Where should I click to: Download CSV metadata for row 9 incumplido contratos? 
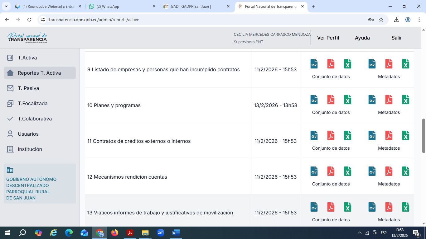(372, 64)
